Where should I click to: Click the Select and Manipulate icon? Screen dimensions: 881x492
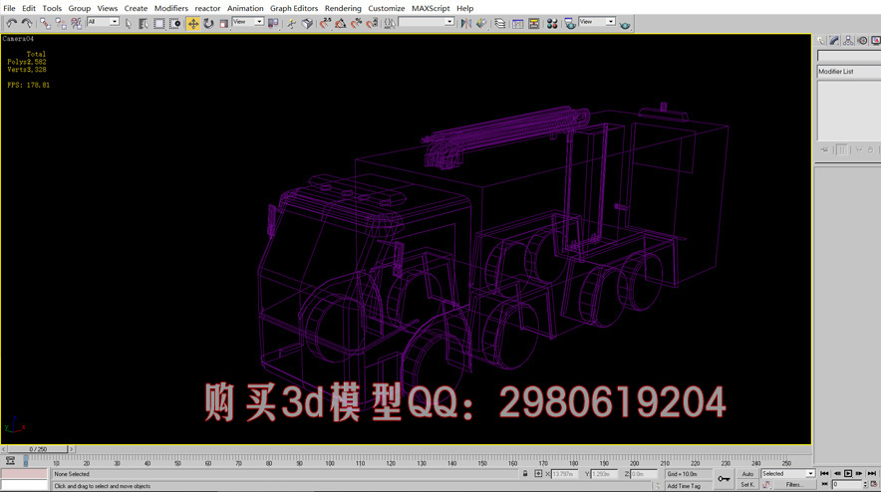coord(292,23)
